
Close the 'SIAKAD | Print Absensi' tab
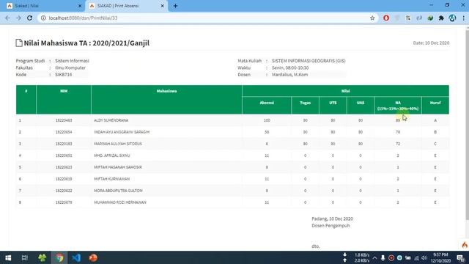point(163,6)
